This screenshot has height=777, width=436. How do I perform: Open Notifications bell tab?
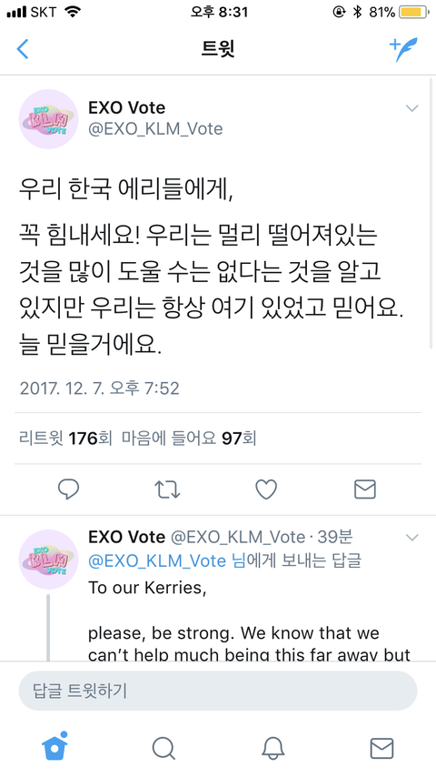(x=272, y=748)
